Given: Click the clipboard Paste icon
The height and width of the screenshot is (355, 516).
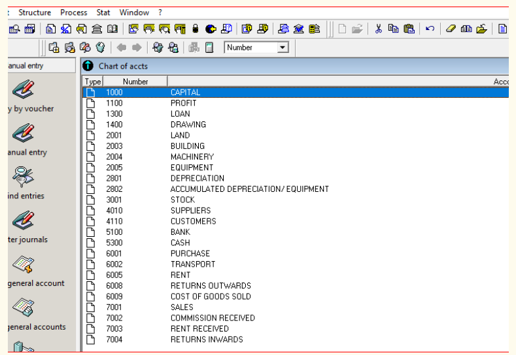Looking at the screenshot, I should click(x=409, y=29).
